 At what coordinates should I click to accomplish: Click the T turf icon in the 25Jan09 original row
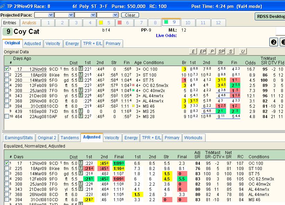(x=81, y=90)
